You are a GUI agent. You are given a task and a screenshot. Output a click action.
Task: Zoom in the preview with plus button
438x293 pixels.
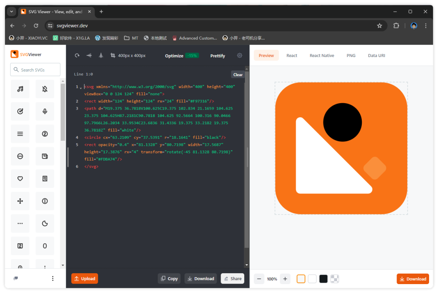coord(285,279)
